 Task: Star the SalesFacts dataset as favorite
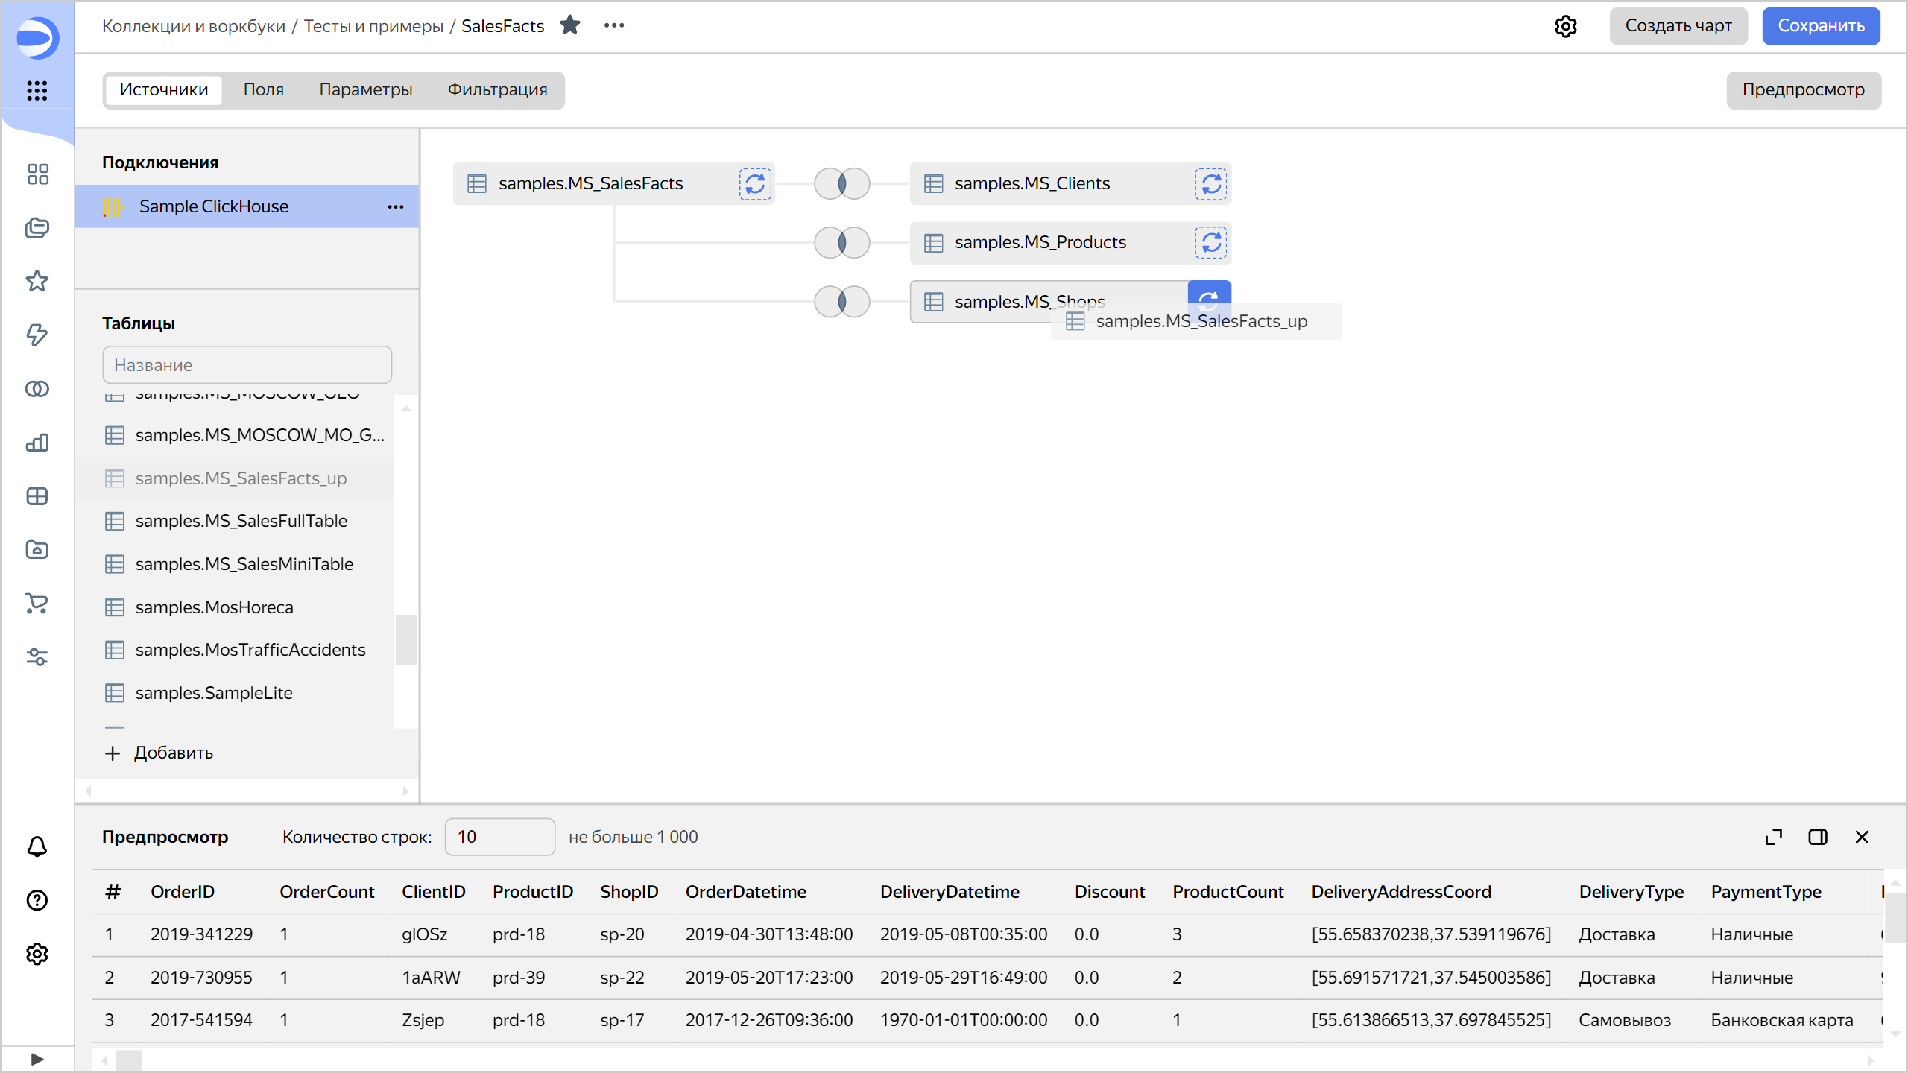click(x=571, y=25)
